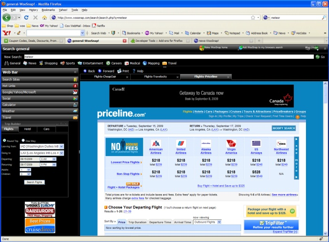Open WooSnap Help with question icon
329x242 pixels.
138,71
